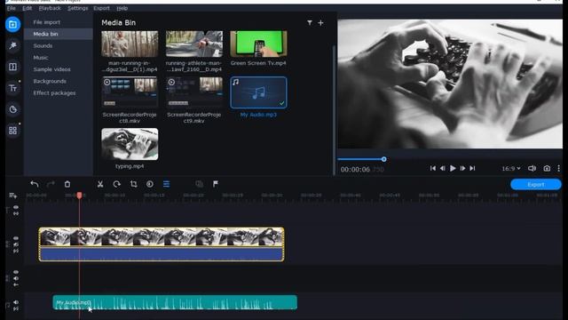This screenshot has width=568, height=320.
Task: Open the More tools grid icon
Action: 12,131
